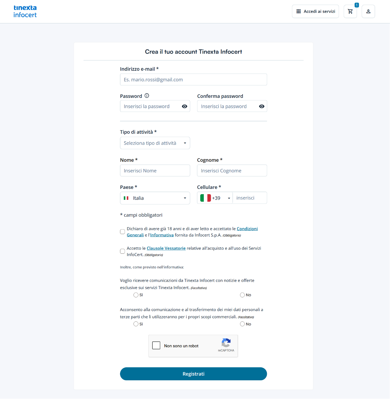Open the Paese country dropdown
Screen dimensions: 390x399
pos(155,198)
